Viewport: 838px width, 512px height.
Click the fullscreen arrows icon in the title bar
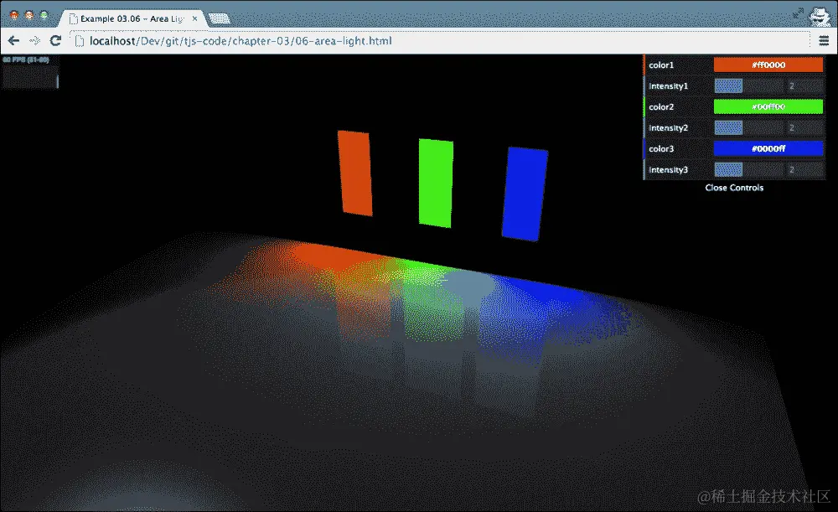798,13
